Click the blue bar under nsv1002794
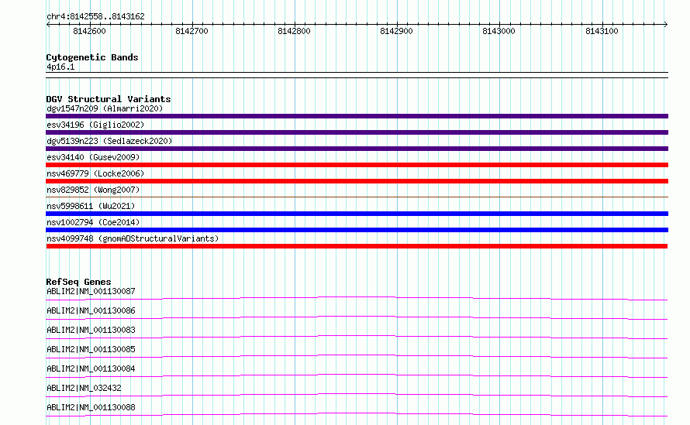 [x=357, y=230]
